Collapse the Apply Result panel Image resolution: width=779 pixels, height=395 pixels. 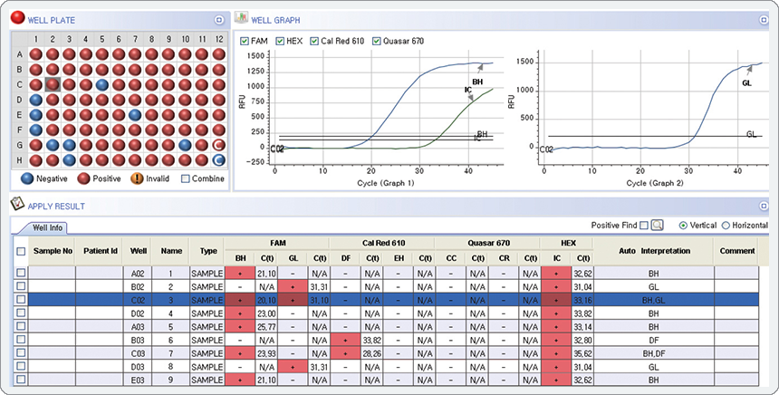coord(763,206)
